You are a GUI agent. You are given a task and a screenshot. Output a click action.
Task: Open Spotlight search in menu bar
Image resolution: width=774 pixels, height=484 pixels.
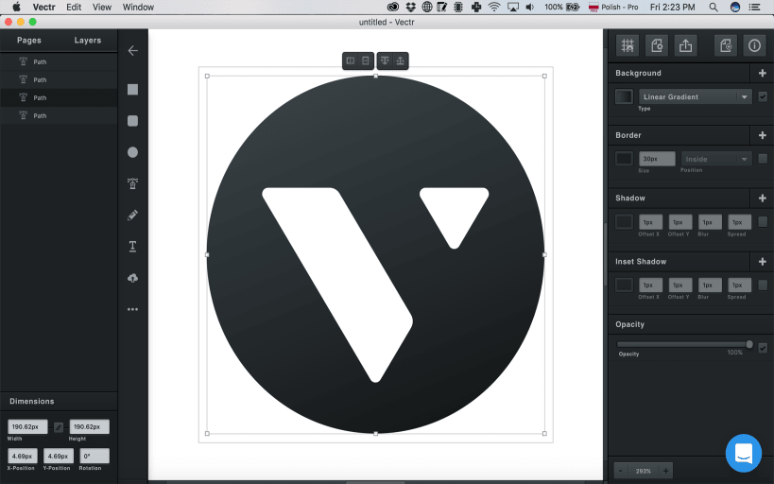coord(714,7)
